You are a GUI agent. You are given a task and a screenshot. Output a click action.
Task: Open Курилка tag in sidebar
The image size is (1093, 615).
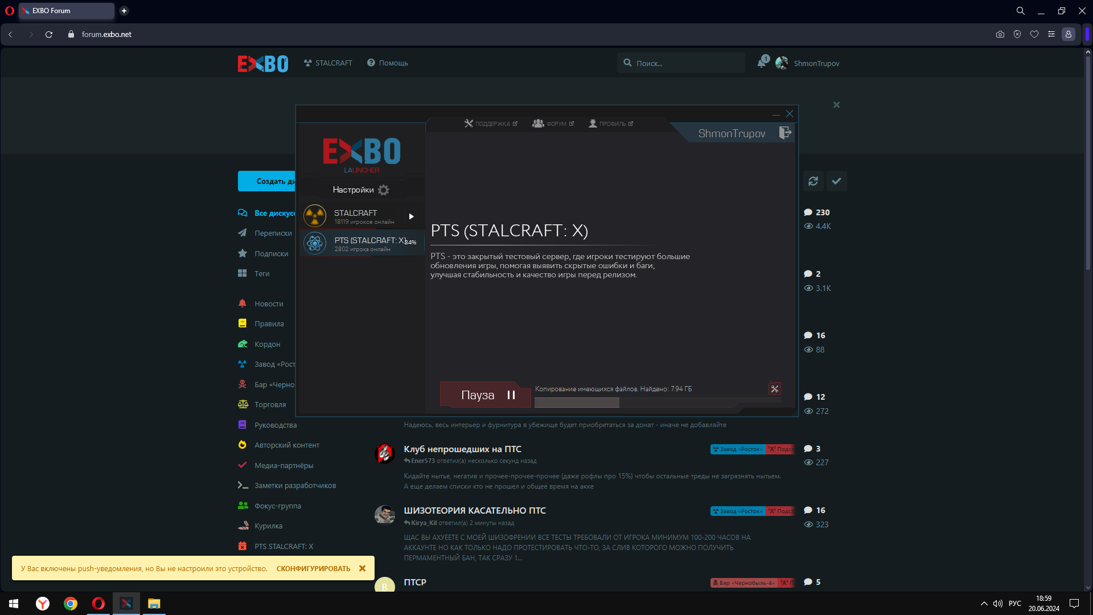(x=261, y=526)
